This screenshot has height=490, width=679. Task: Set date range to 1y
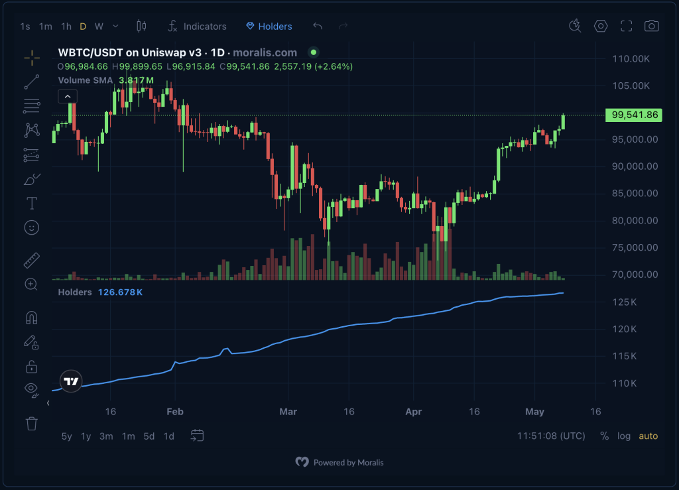(x=86, y=436)
